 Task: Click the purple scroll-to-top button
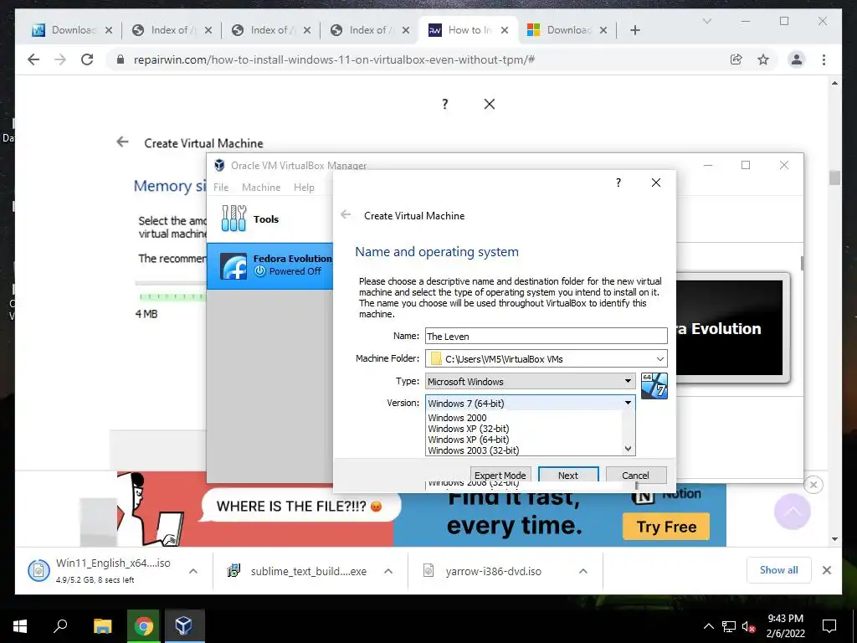click(792, 512)
